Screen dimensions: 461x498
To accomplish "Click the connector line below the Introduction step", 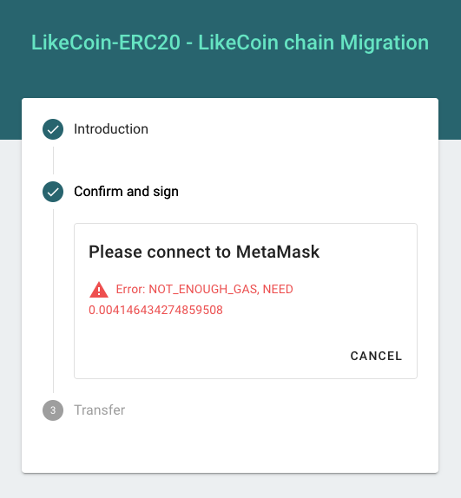I will click(53, 161).
